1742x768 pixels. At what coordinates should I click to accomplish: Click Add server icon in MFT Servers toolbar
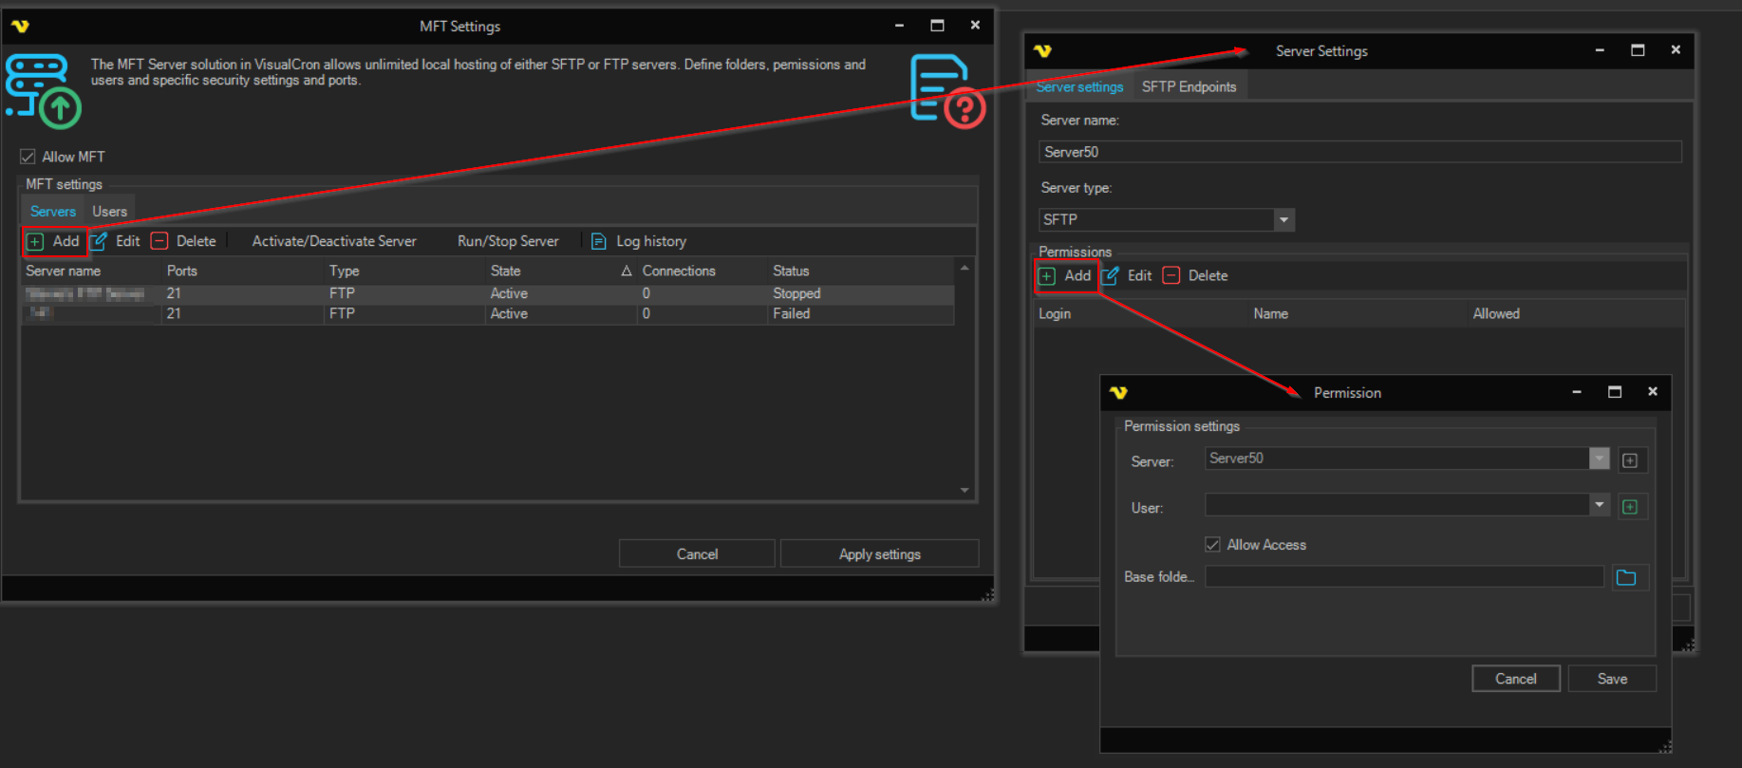[36, 242]
